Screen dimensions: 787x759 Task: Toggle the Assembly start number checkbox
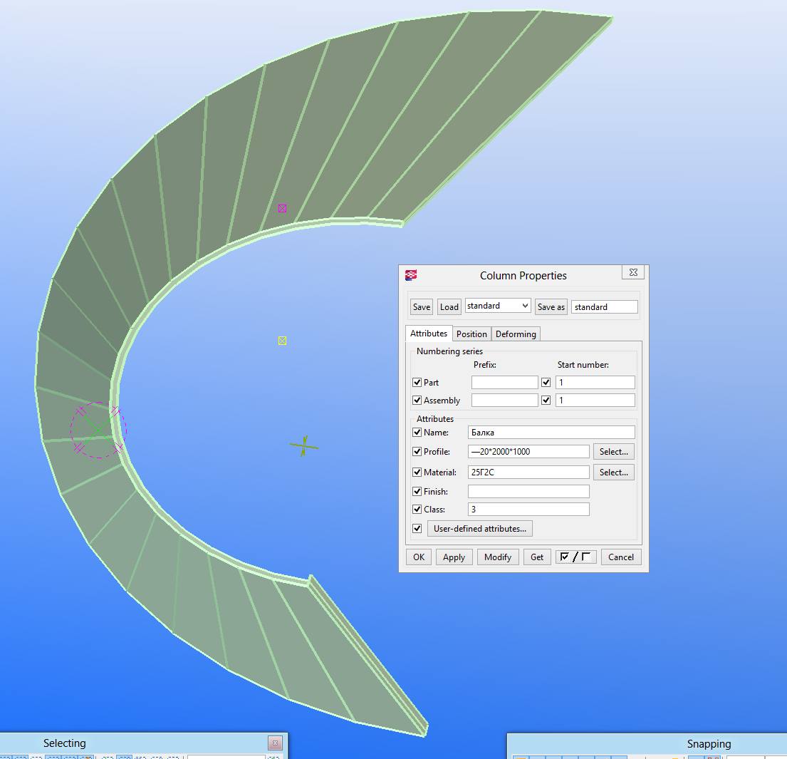(546, 400)
